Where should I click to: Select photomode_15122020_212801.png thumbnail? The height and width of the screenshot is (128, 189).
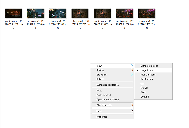point(13,13)
